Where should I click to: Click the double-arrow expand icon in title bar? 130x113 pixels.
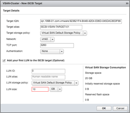127,3
